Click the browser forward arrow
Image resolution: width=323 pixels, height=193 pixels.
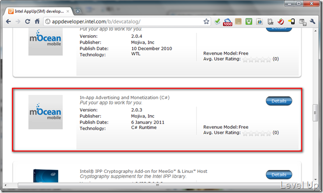[18, 22]
